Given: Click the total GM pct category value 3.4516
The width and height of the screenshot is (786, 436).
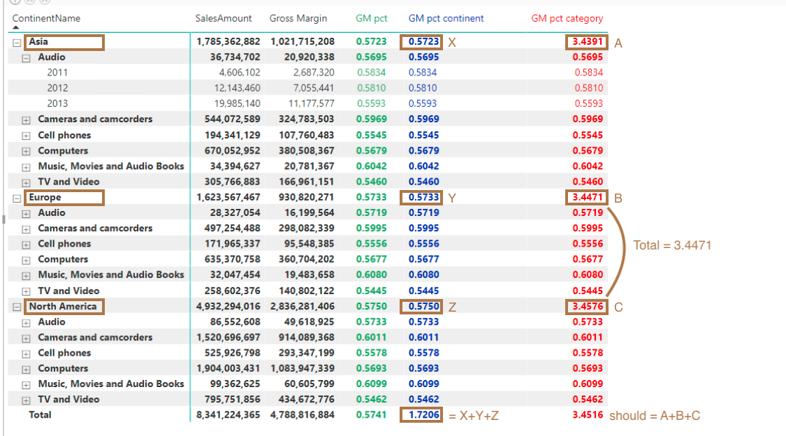Looking at the screenshot, I should point(588,415).
